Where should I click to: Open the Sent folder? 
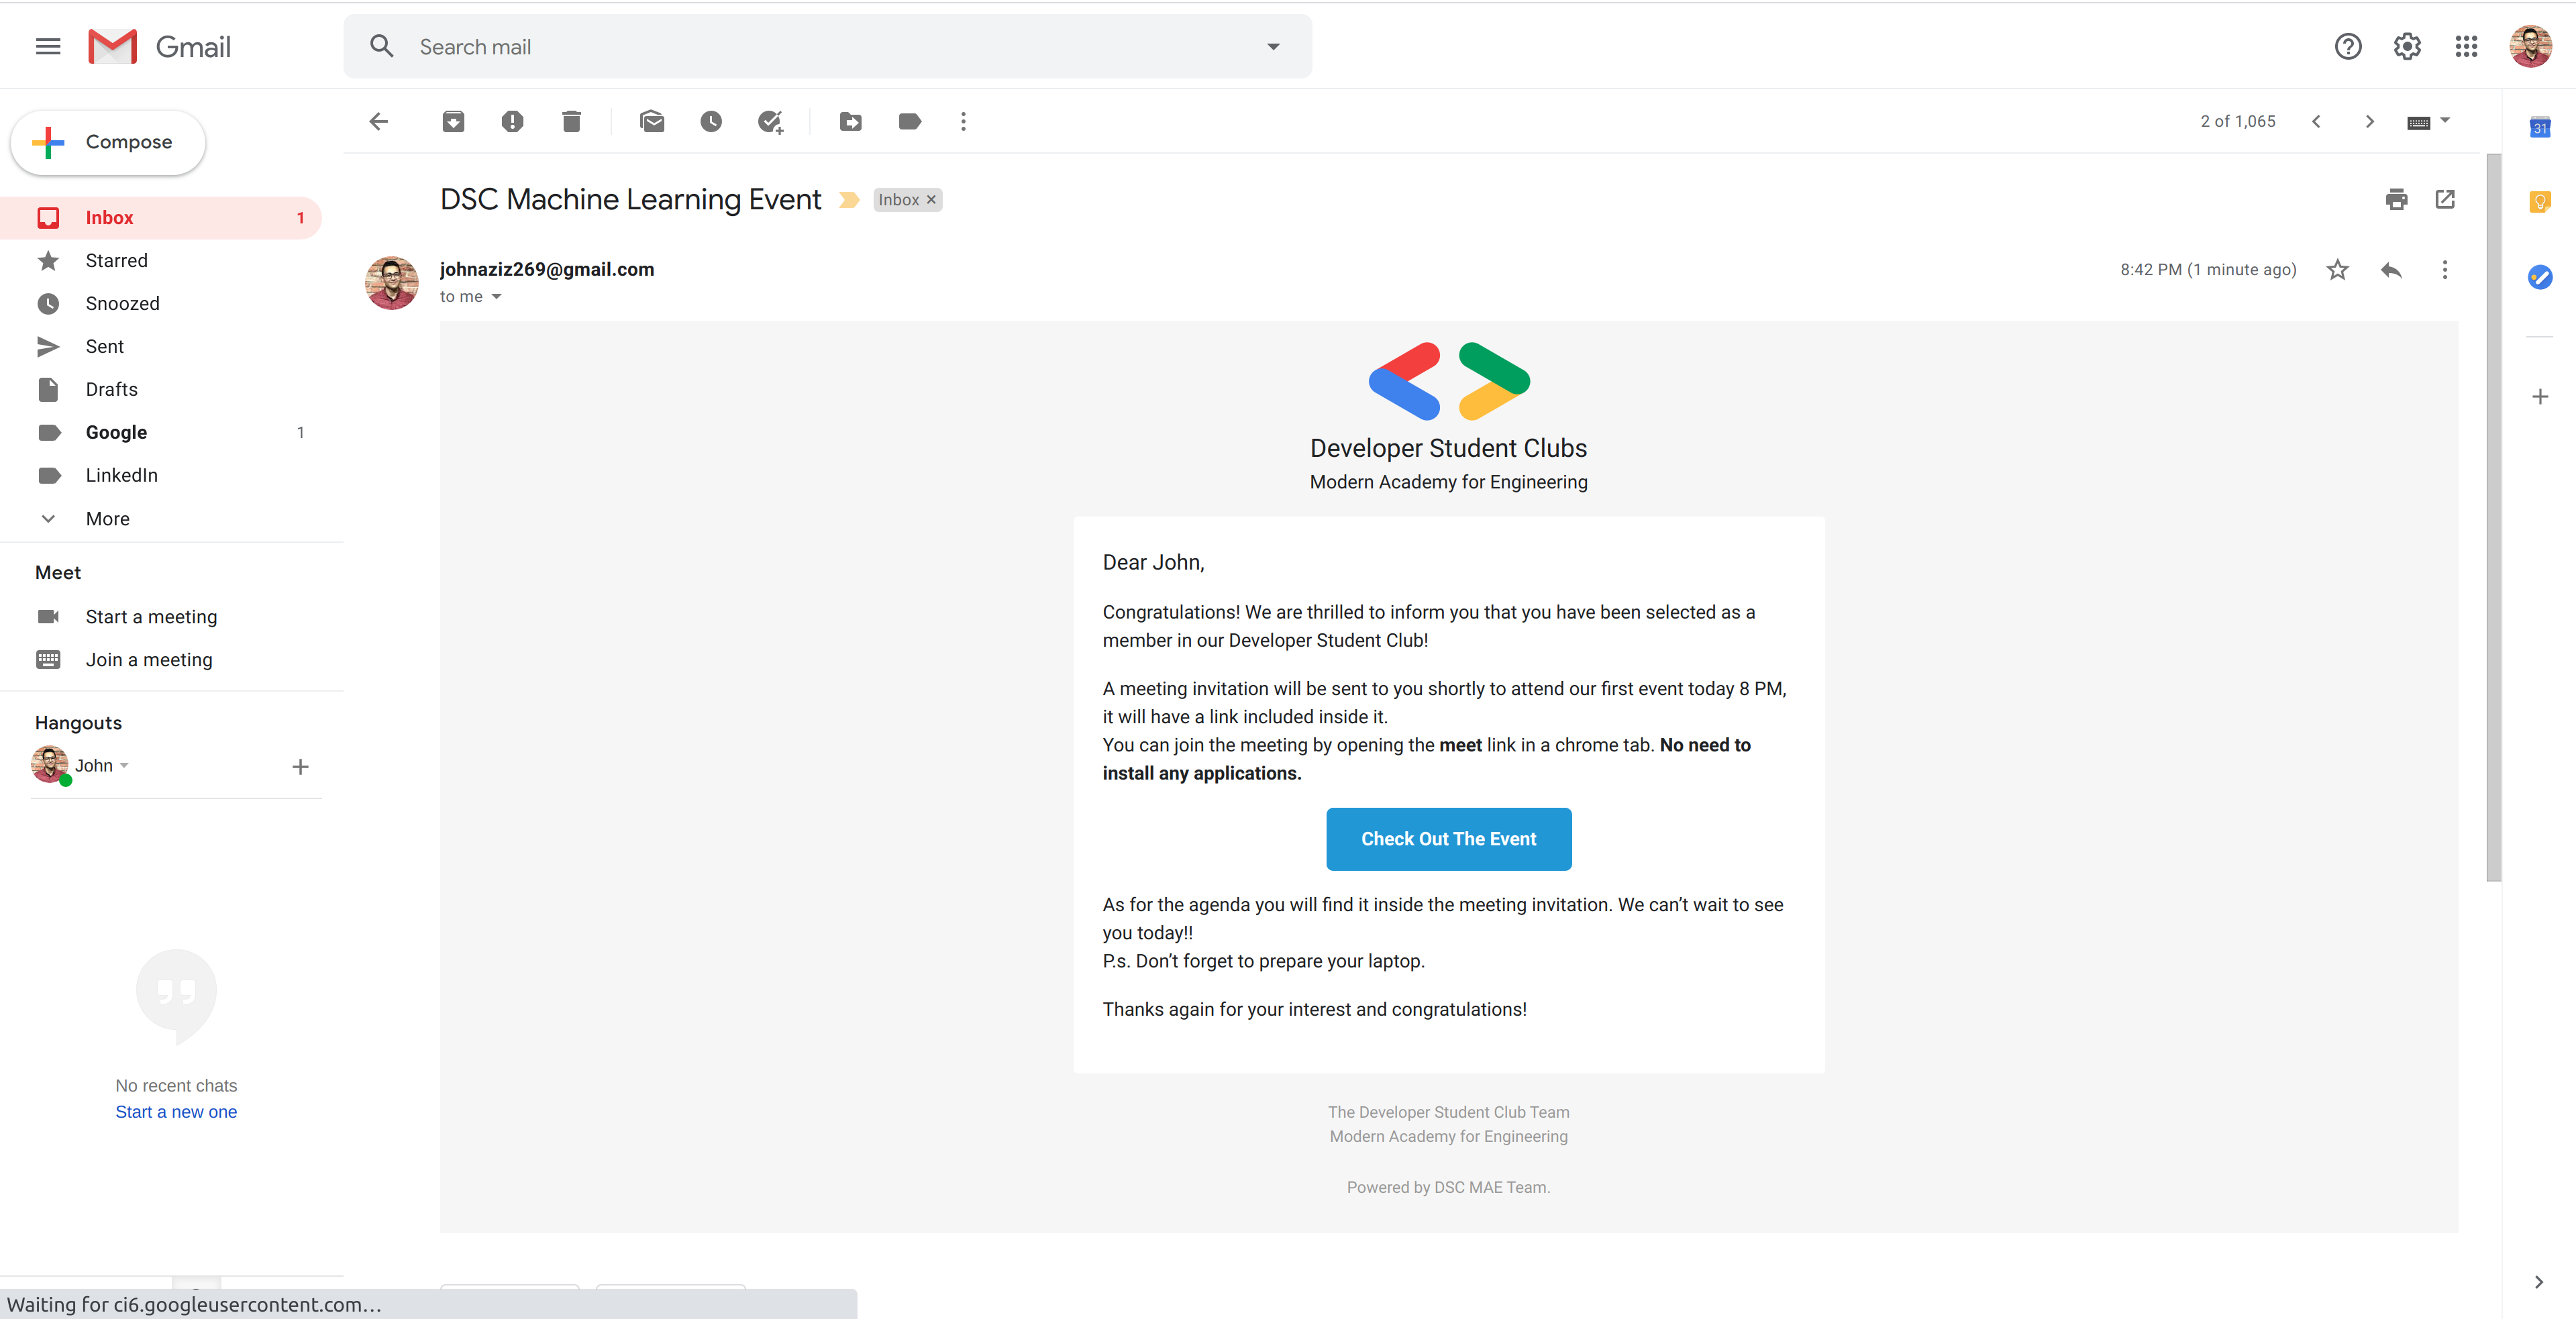(104, 347)
